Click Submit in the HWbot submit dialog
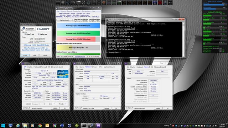This screenshot has height=128, width=228. [25, 55]
